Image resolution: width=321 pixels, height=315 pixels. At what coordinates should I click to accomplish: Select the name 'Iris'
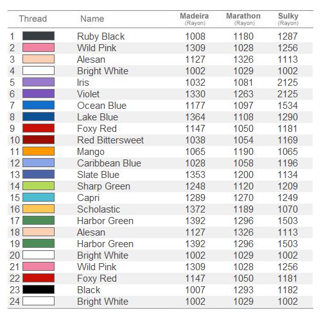pos(83,83)
